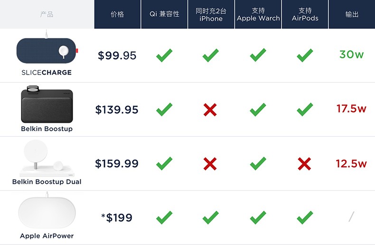The height and width of the screenshot is (245, 375).
Task: Select the 输出 column header
Action: point(352,14)
